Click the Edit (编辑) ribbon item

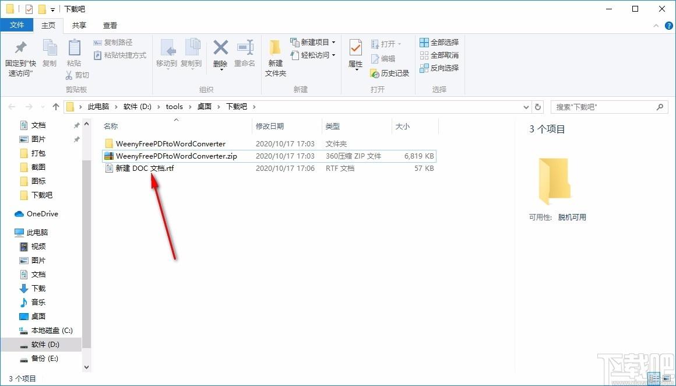[x=383, y=59]
